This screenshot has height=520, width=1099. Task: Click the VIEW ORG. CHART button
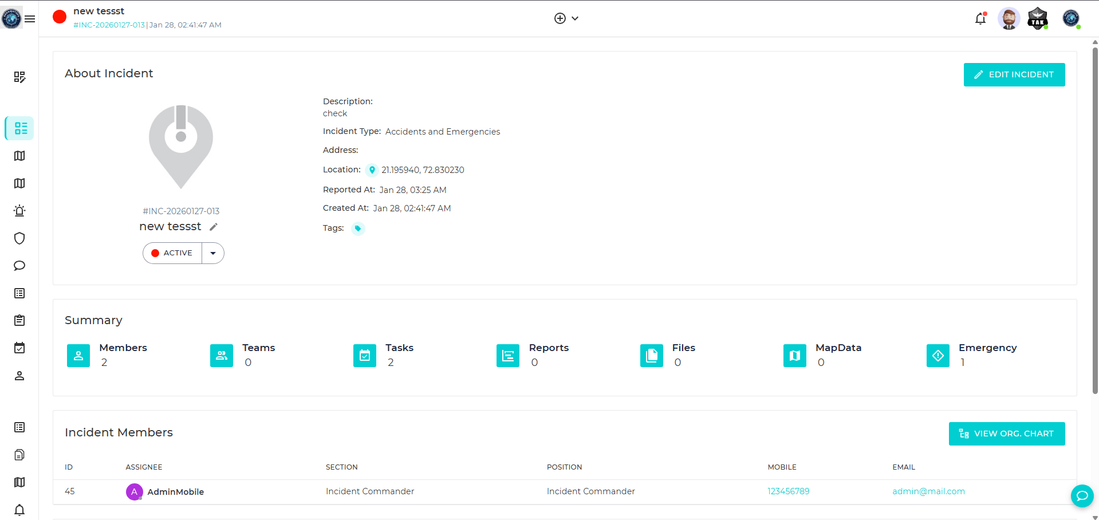1006,434
